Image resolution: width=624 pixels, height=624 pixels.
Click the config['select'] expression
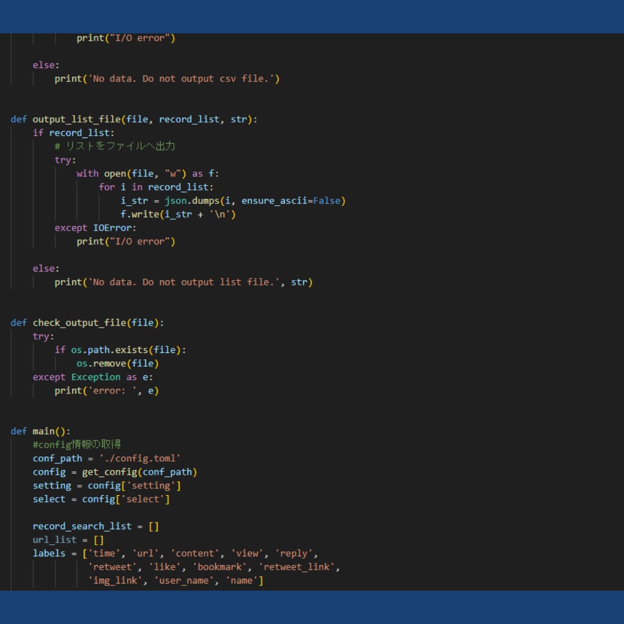pos(126,499)
